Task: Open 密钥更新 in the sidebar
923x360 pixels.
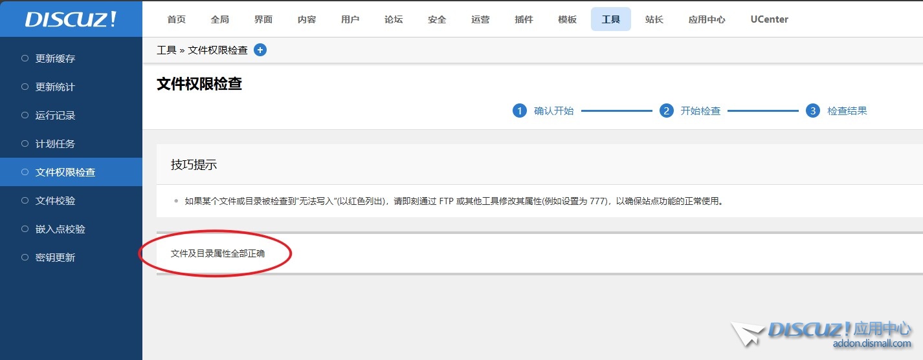Action: (71, 257)
